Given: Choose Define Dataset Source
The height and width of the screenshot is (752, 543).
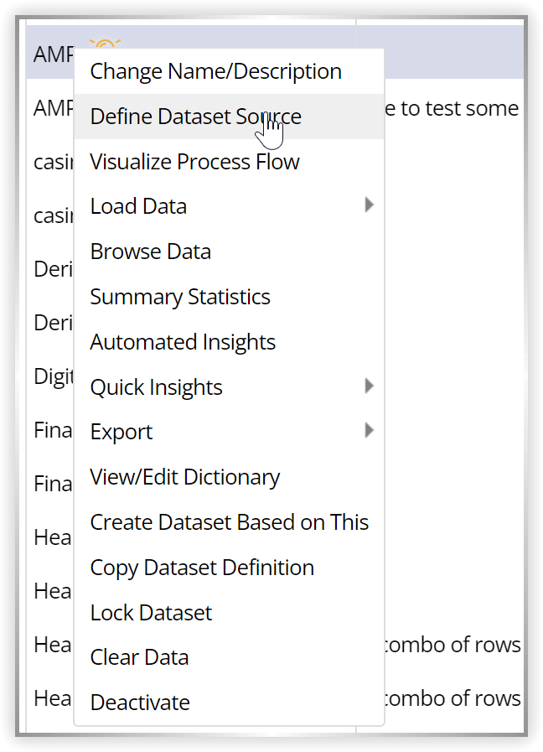Looking at the screenshot, I should click(x=195, y=117).
